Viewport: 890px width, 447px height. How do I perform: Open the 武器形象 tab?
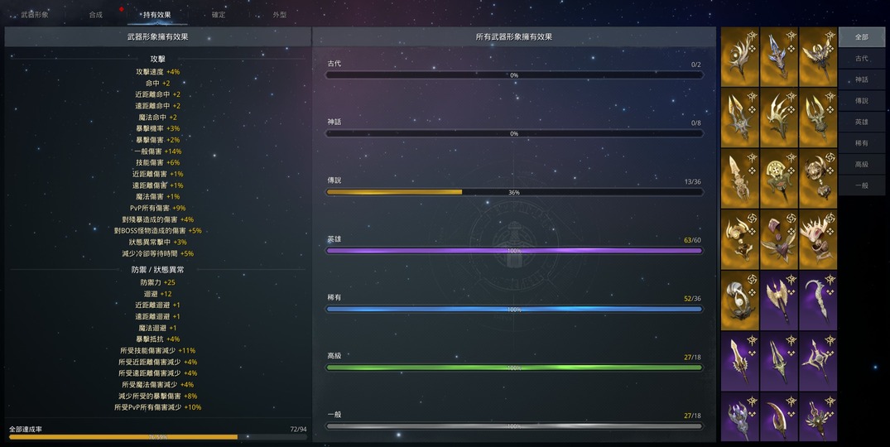tap(35, 15)
